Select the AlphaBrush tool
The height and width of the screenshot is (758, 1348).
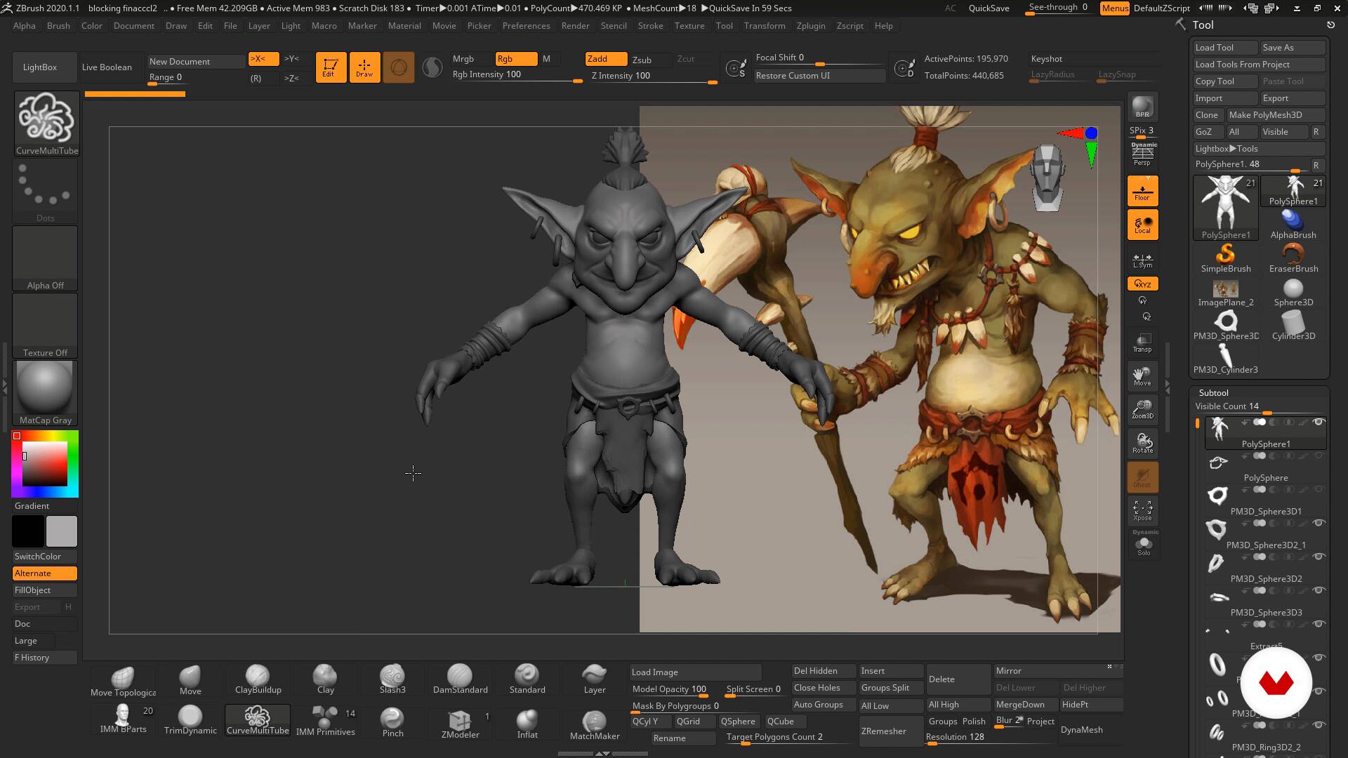[1293, 225]
